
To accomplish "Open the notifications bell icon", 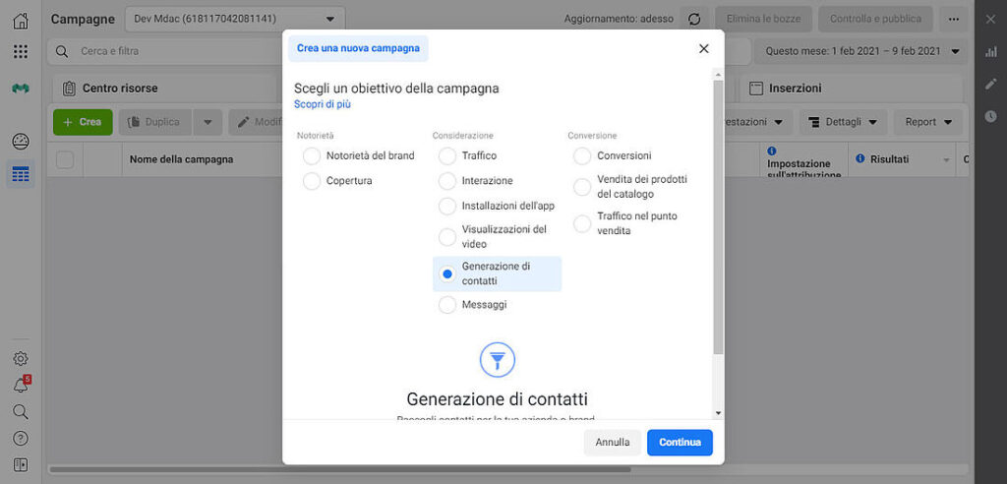I will [x=21, y=386].
